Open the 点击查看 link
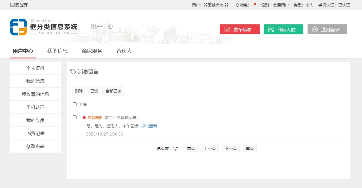This screenshot has width=362, height=188. pyautogui.click(x=149, y=126)
